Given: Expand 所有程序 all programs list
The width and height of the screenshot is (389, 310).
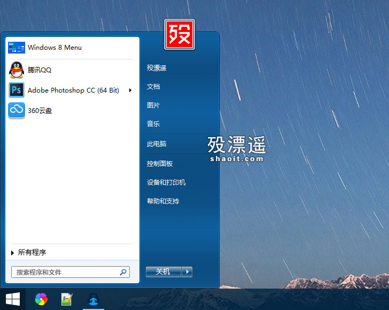Looking at the screenshot, I should click(28, 252).
